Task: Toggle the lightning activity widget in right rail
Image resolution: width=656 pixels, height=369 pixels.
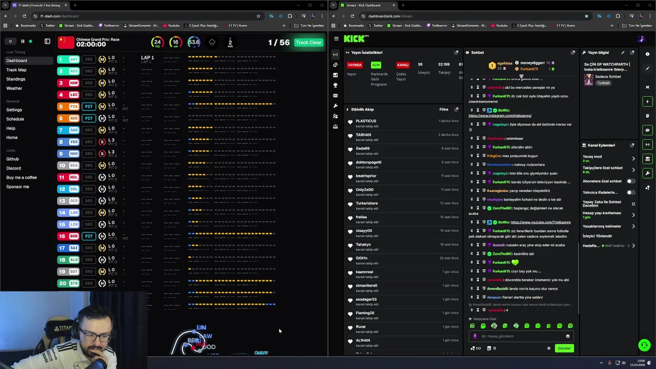Action: (648, 101)
